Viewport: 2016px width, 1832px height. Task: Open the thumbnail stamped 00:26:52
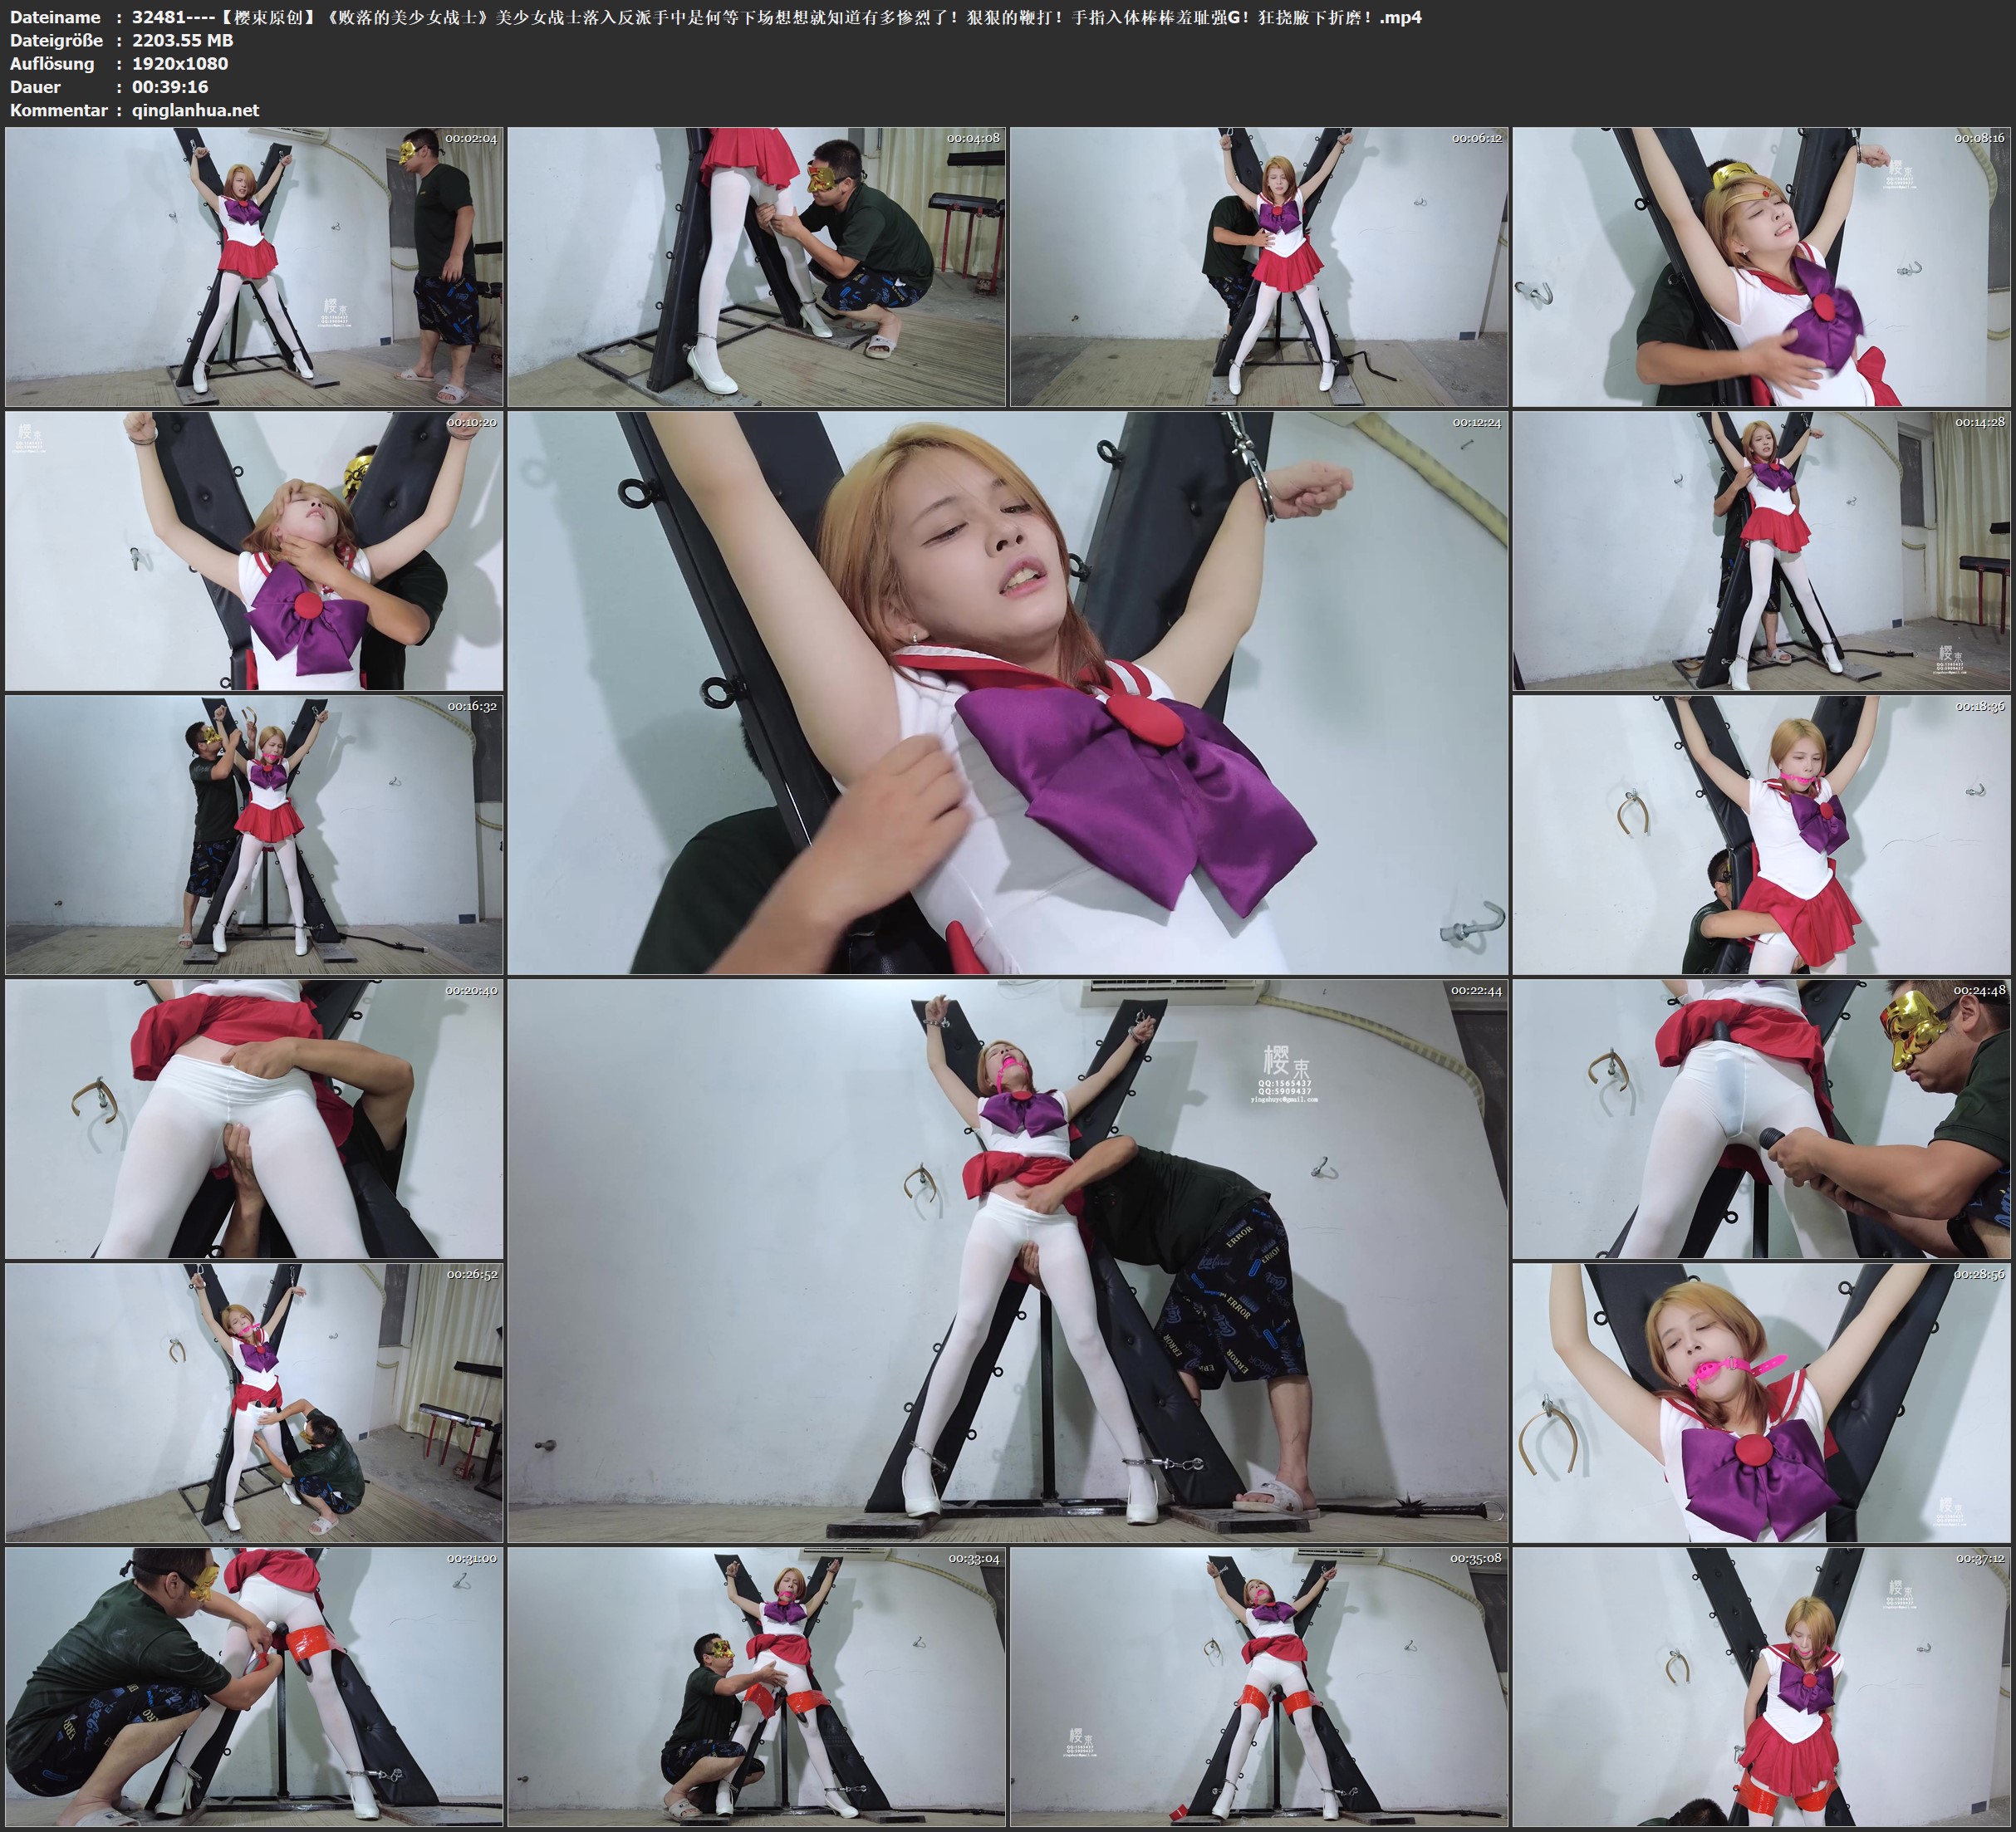point(254,1402)
